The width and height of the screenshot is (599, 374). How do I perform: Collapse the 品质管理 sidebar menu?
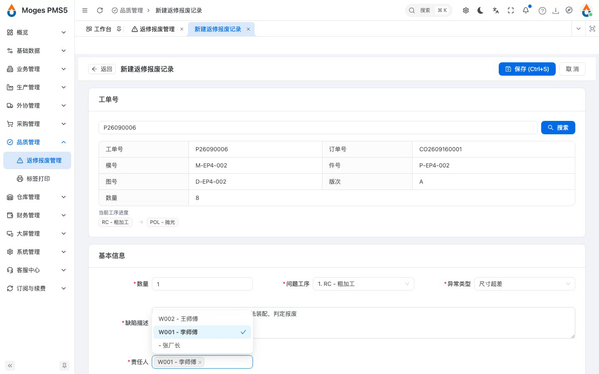37,142
